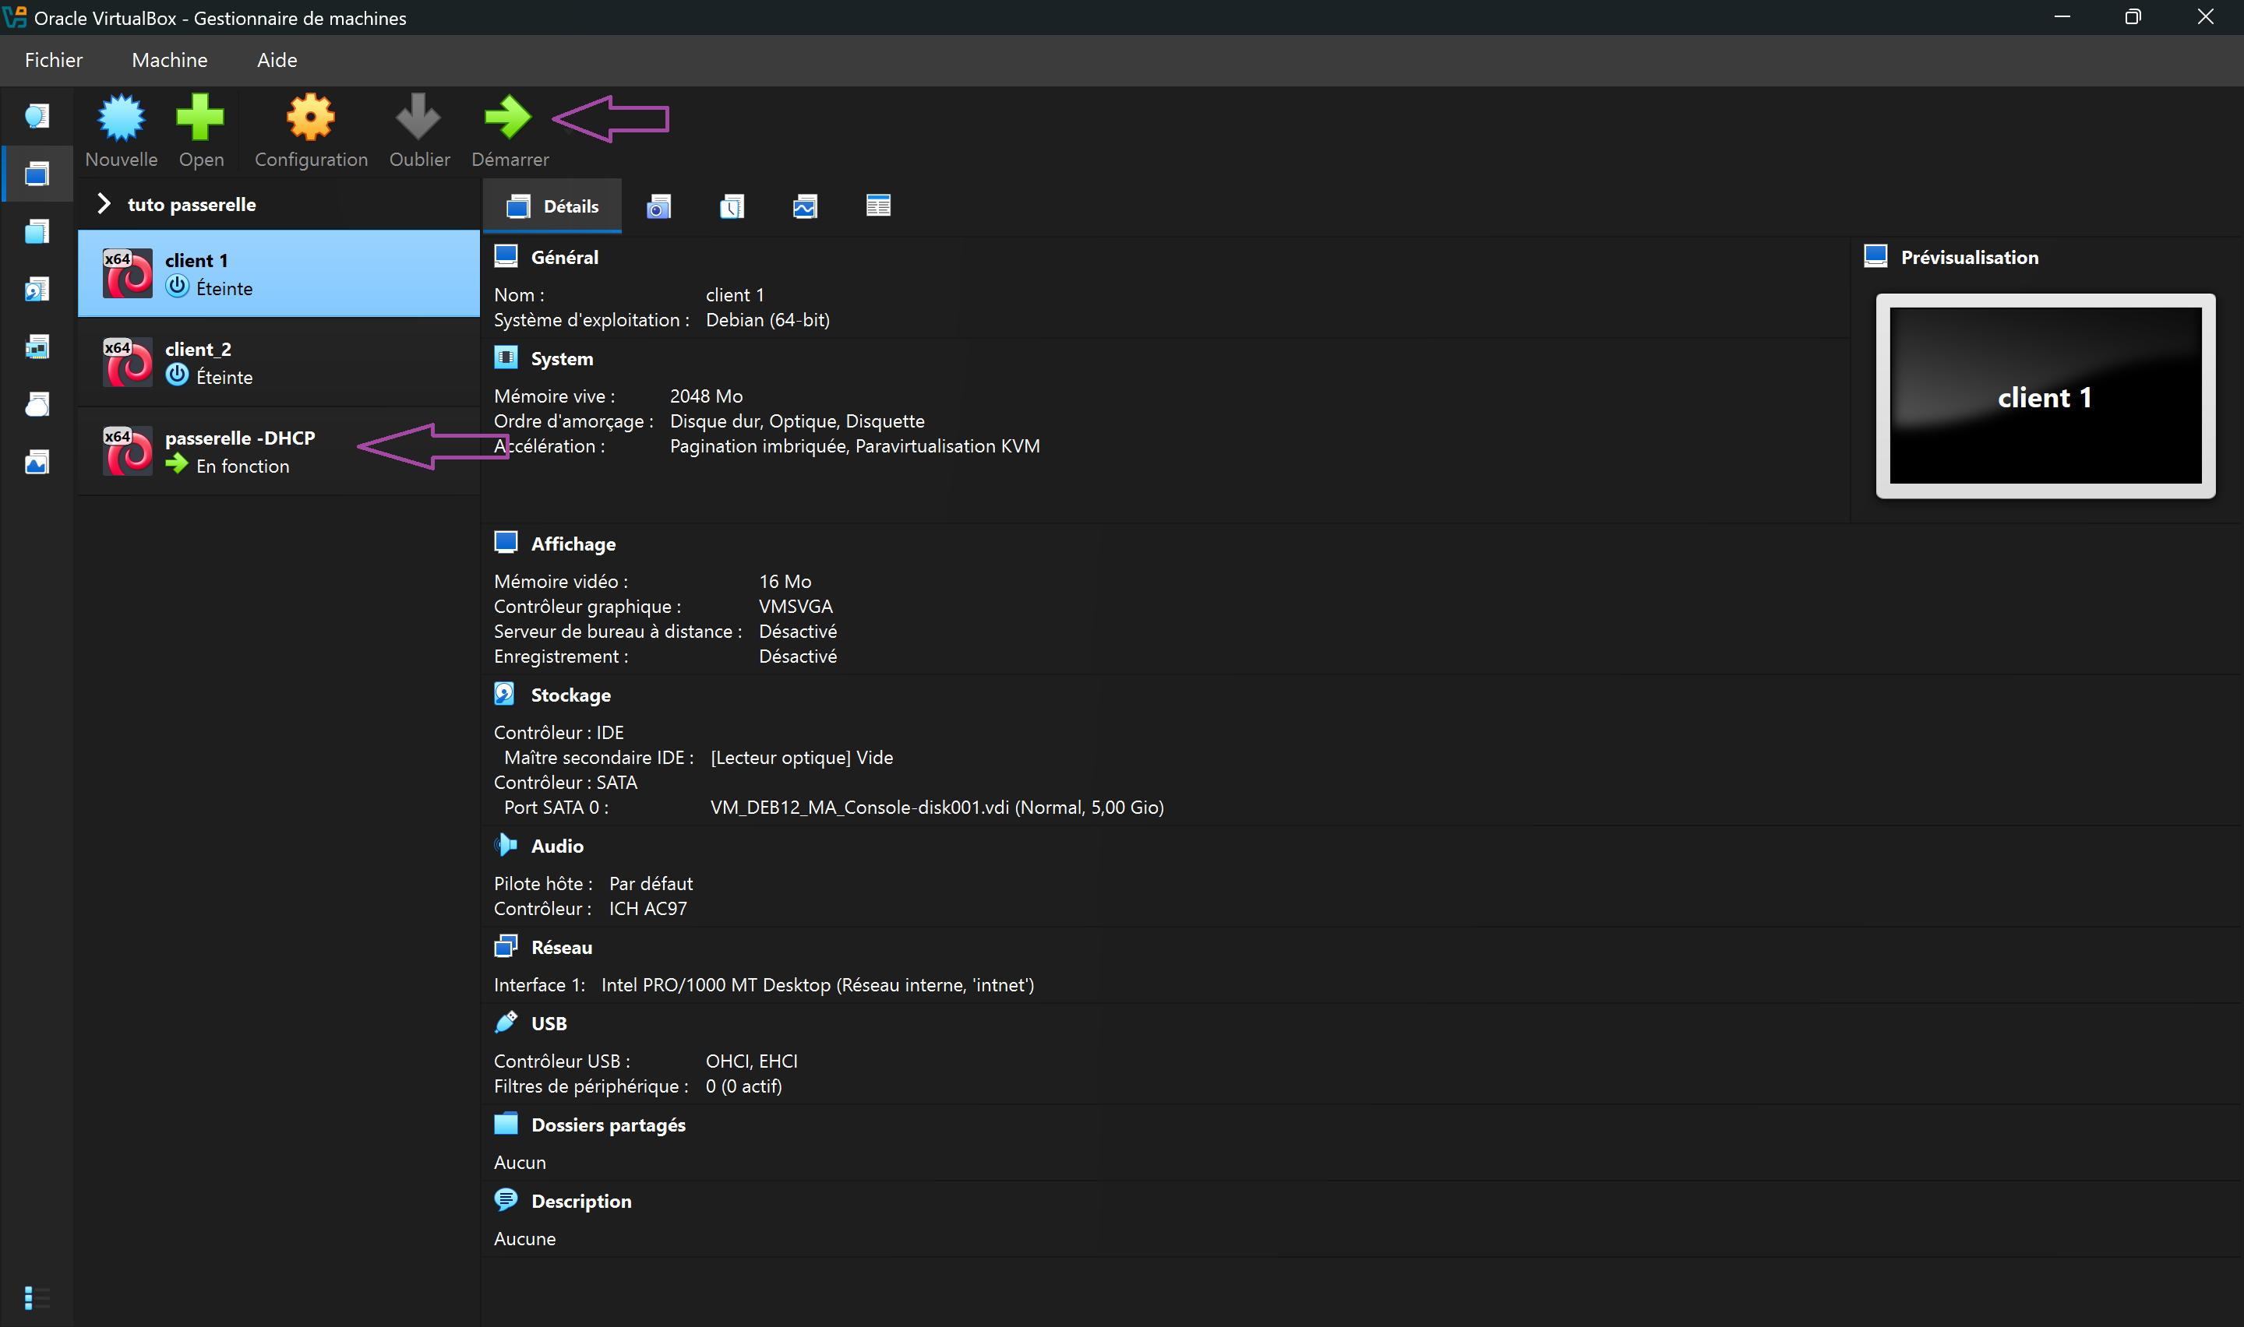Screen dimensions: 2244x1327
Task: Open the Network tool in the left sidebar
Action: 37,347
